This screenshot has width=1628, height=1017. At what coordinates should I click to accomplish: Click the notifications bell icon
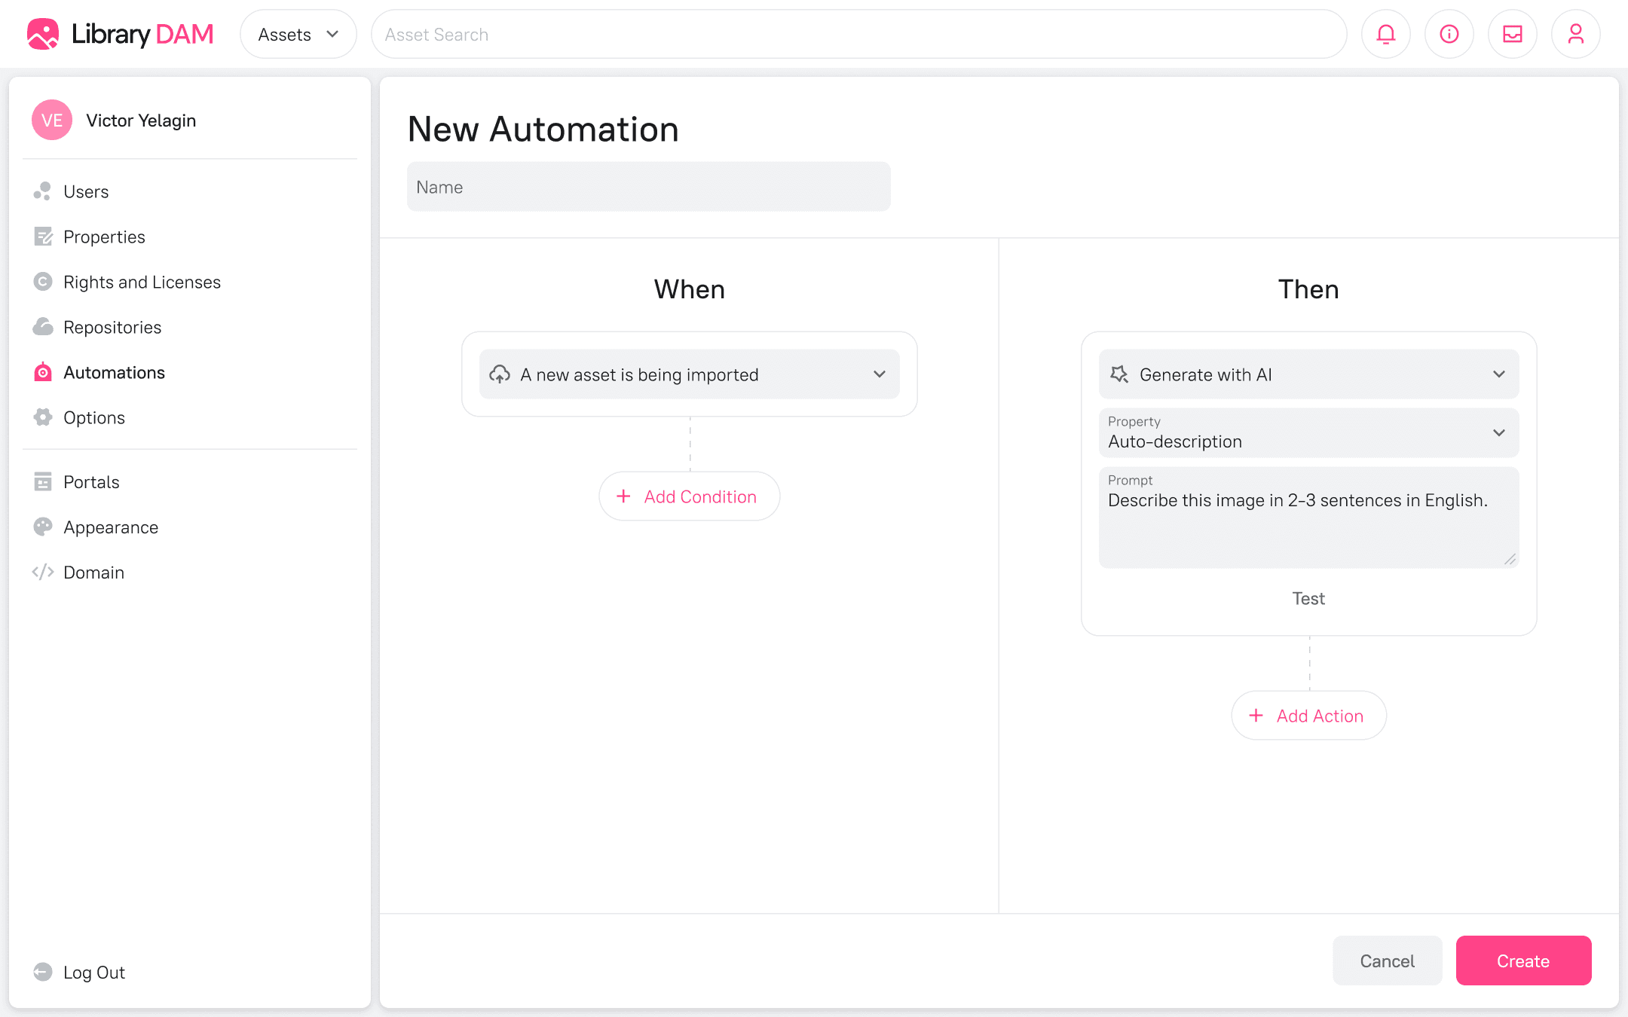pyautogui.click(x=1385, y=35)
